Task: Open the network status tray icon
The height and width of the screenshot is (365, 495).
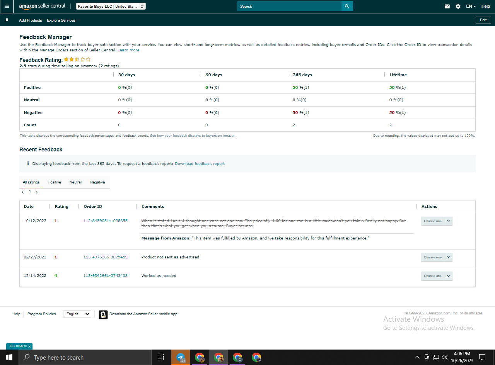Action: pyautogui.click(x=436, y=357)
